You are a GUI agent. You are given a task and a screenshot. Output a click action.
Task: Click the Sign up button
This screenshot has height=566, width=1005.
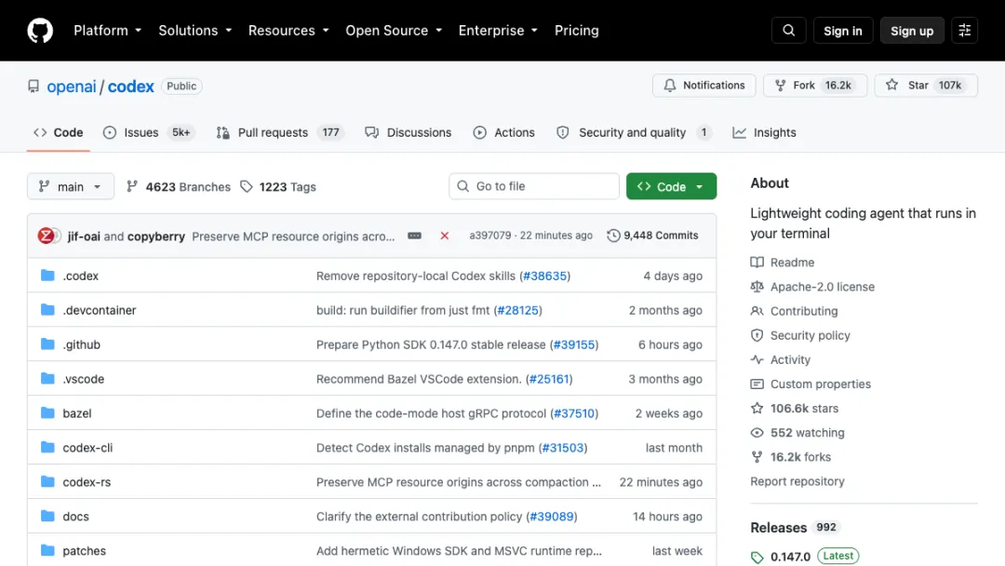912,31
